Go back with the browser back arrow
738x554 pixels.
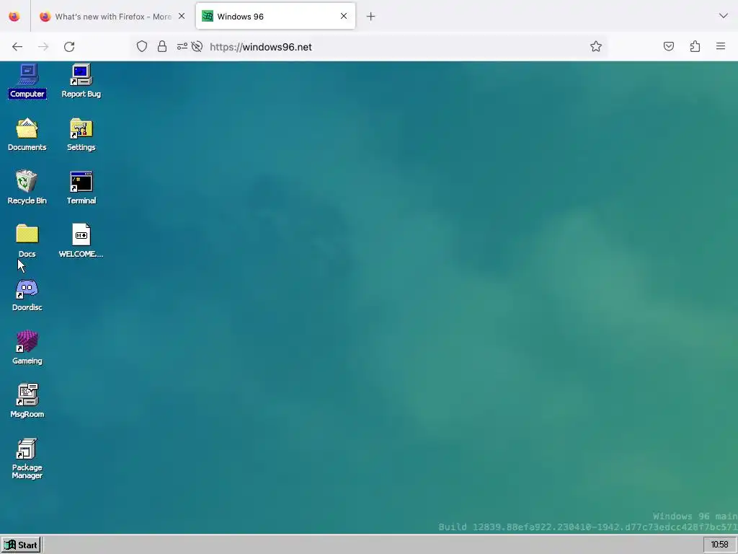17,47
